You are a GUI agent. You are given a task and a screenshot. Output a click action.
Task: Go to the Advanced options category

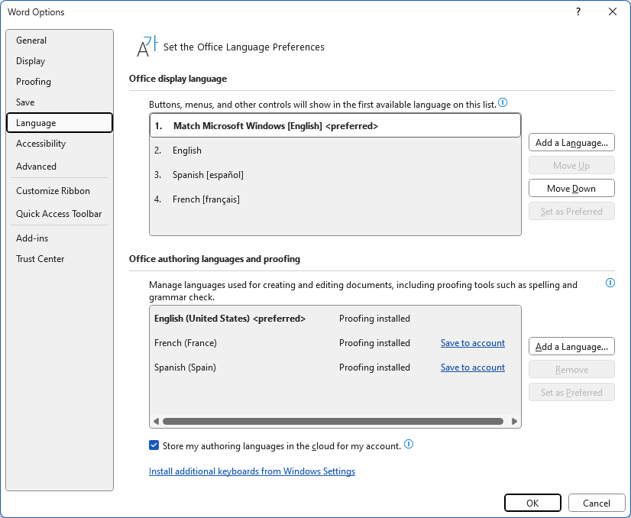coord(60,167)
